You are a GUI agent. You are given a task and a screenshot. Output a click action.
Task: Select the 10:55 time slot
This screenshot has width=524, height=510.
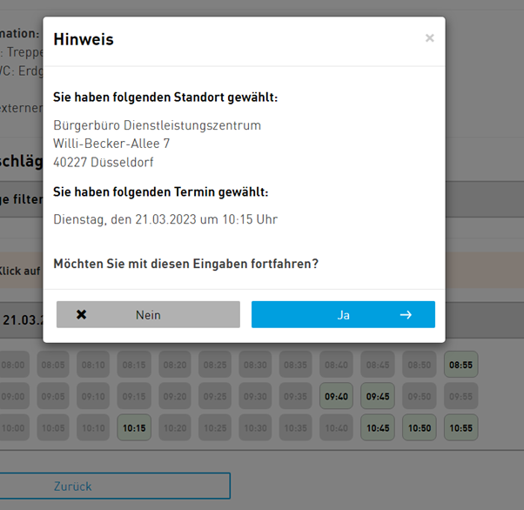tap(460, 428)
